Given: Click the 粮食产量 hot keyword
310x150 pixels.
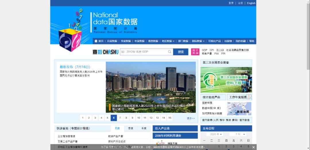Looking at the screenshot, I should point(207,53).
